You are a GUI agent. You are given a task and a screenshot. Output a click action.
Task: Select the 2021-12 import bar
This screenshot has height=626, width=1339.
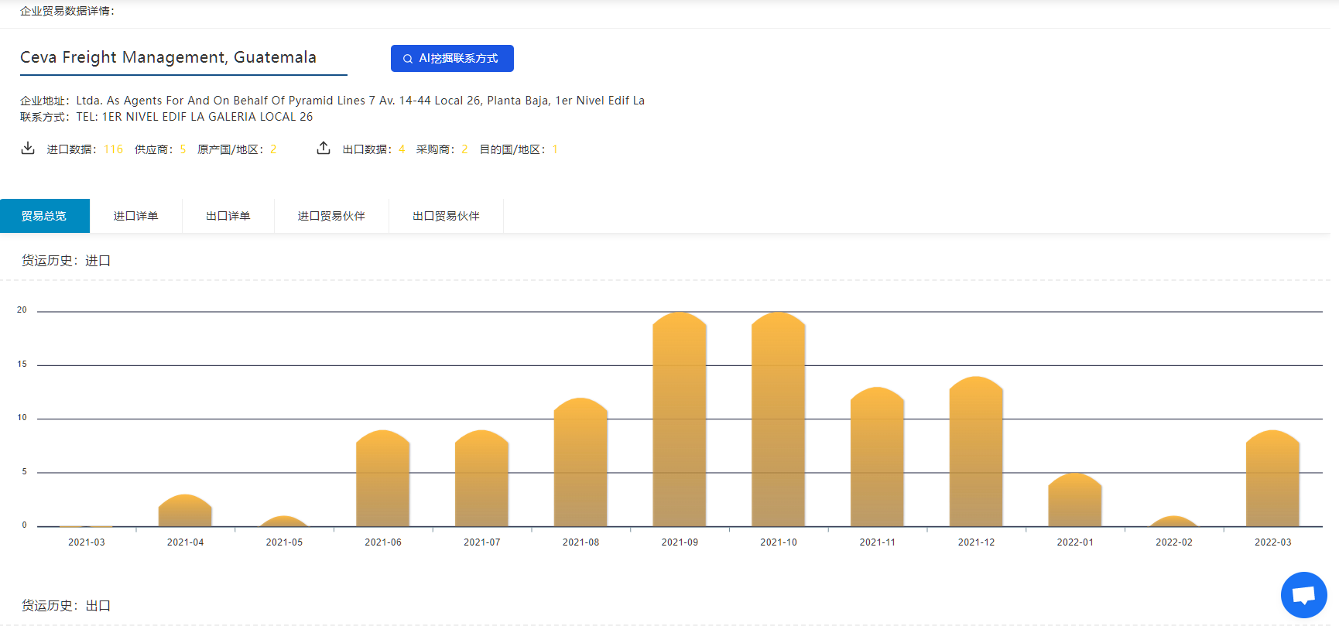click(976, 453)
